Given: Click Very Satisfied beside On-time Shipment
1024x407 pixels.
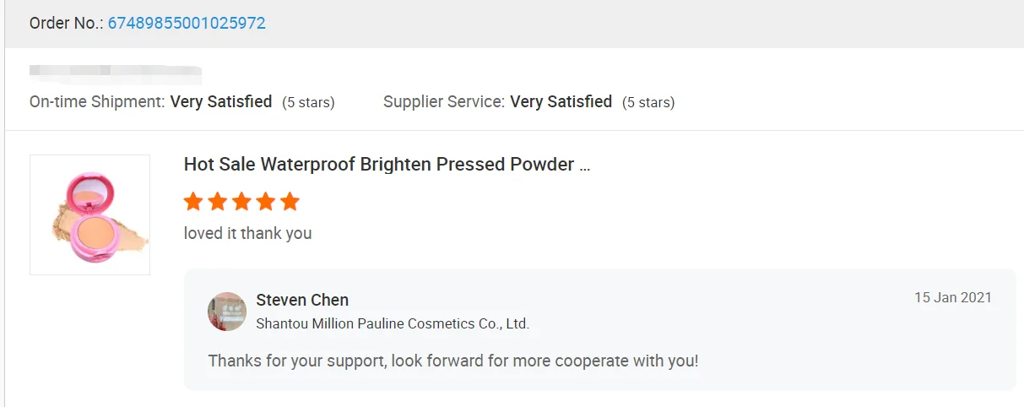Looking at the screenshot, I should (221, 102).
